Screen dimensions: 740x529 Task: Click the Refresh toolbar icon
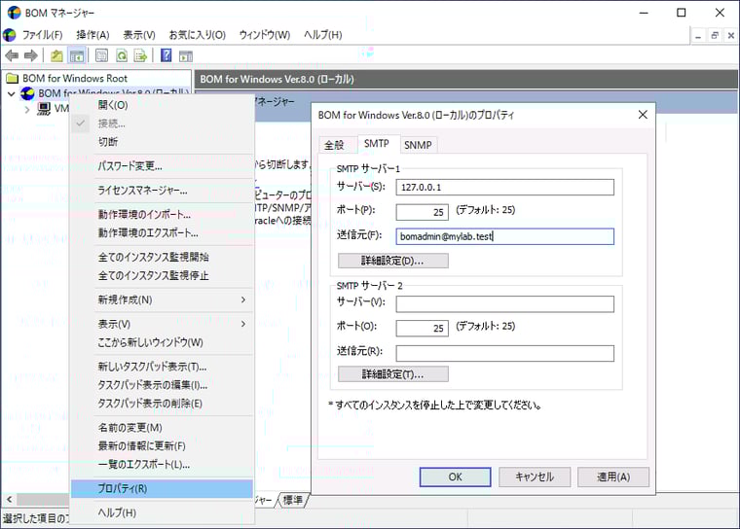[122, 56]
